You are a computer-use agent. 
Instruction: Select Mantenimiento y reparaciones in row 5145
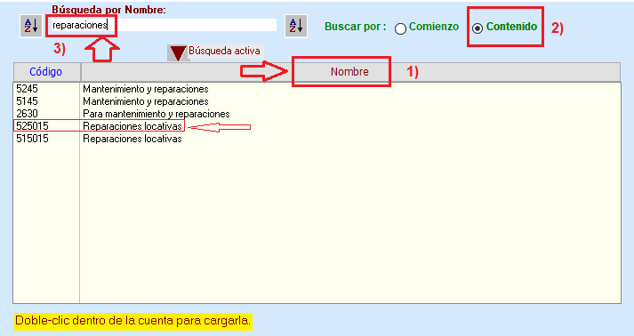click(x=146, y=101)
